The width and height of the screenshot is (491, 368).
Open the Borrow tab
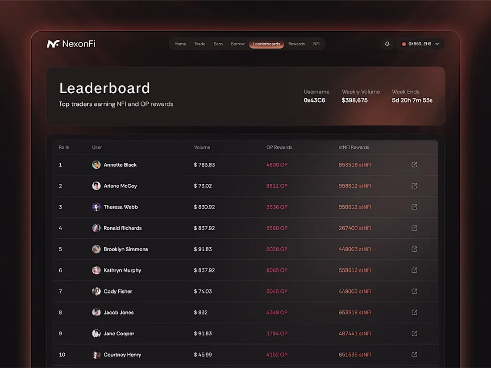237,44
